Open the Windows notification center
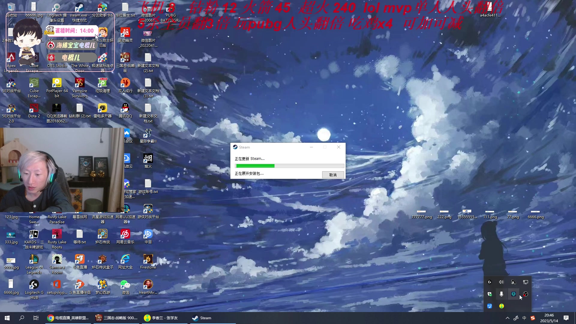This screenshot has width=576, height=324. pos(566,318)
